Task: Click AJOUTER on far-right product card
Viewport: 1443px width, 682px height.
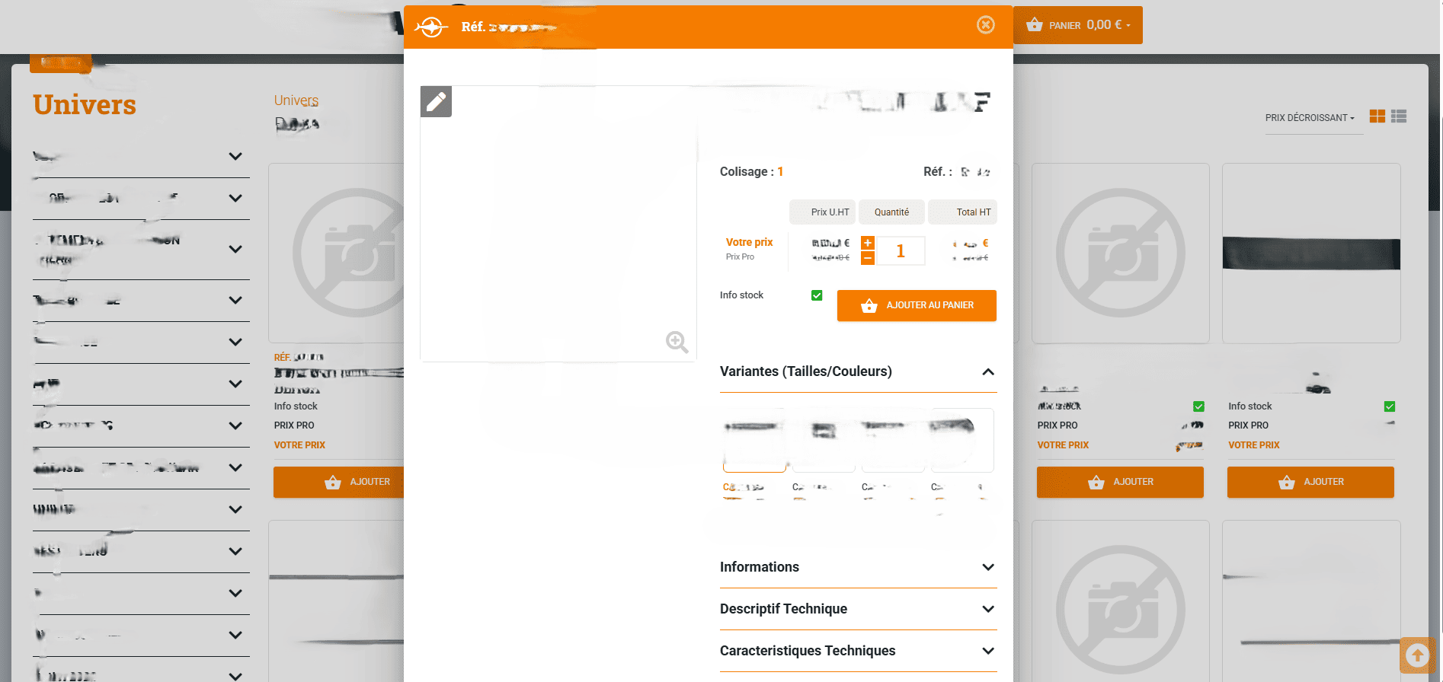Action: [x=1310, y=482]
